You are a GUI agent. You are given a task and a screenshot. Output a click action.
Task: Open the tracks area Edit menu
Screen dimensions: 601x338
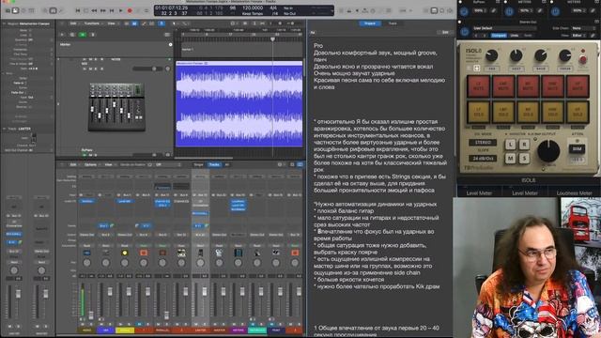73,23
